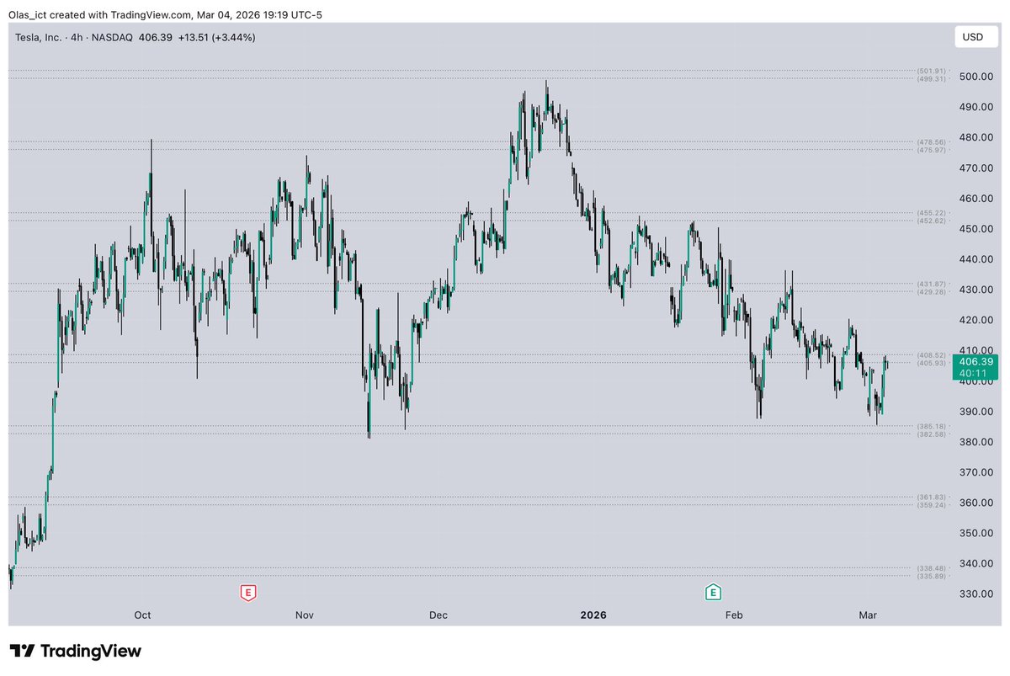Click the (408.52) horizontal level label
This screenshot has width=1010, height=676.
[932, 354]
